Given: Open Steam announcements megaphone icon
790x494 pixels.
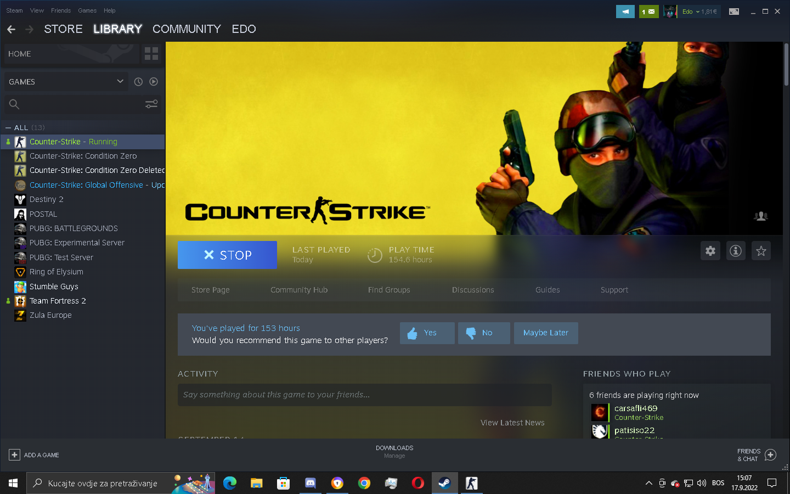Looking at the screenshot, I should click(x=625, y=12).
